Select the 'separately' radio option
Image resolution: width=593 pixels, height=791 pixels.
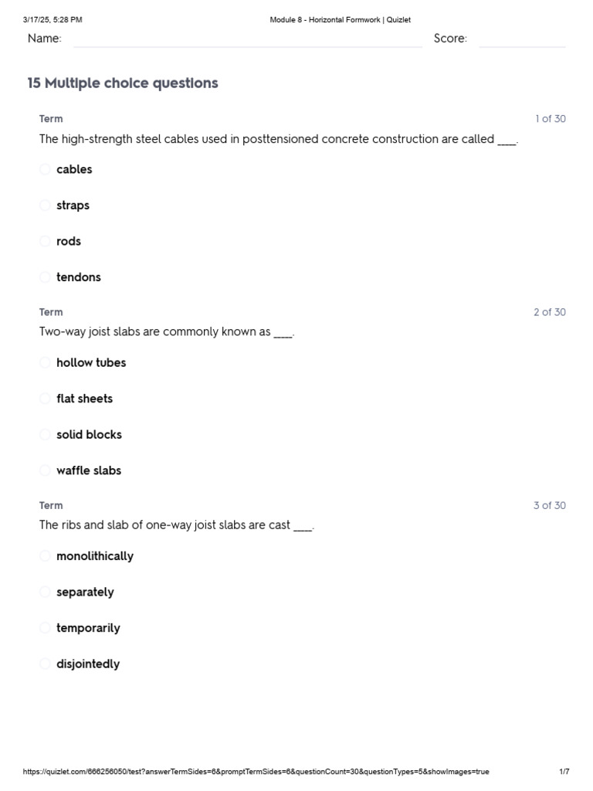click(x=46, y=592)
